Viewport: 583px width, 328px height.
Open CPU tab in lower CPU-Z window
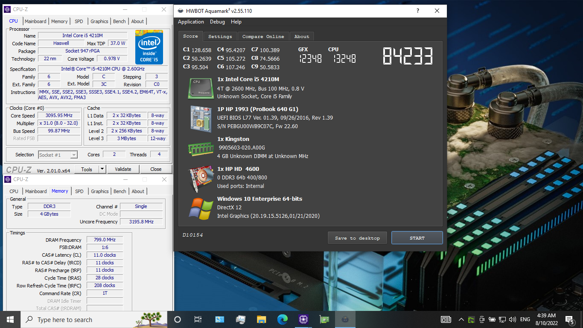[14, 191]
